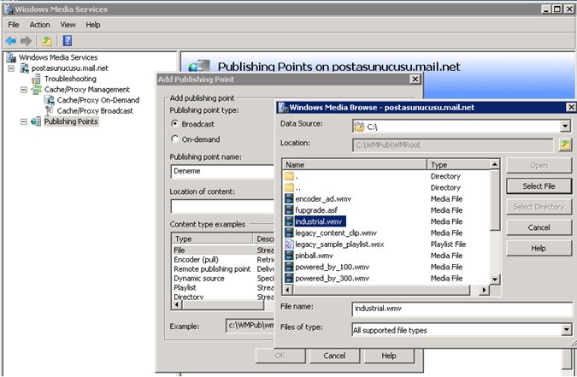
Task: Open the Files of type dropdown
Action: [x=565, y=330]
